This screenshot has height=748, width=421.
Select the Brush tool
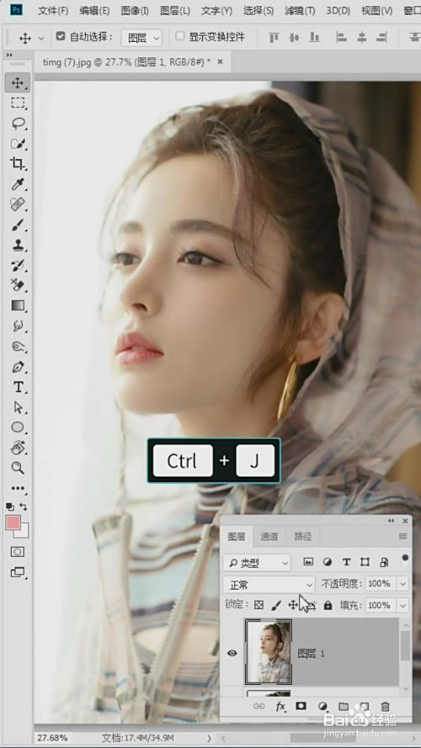pos(18,225)
